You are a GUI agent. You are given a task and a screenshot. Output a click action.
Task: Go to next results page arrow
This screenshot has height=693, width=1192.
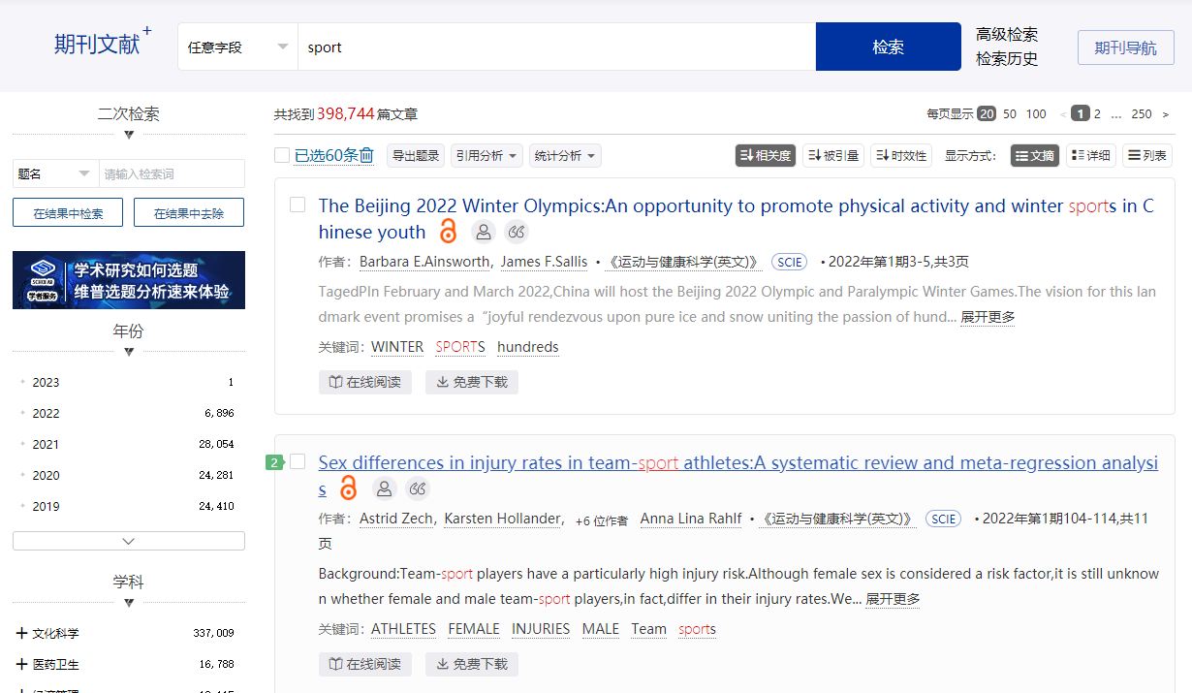click(x=1165, y=114)
